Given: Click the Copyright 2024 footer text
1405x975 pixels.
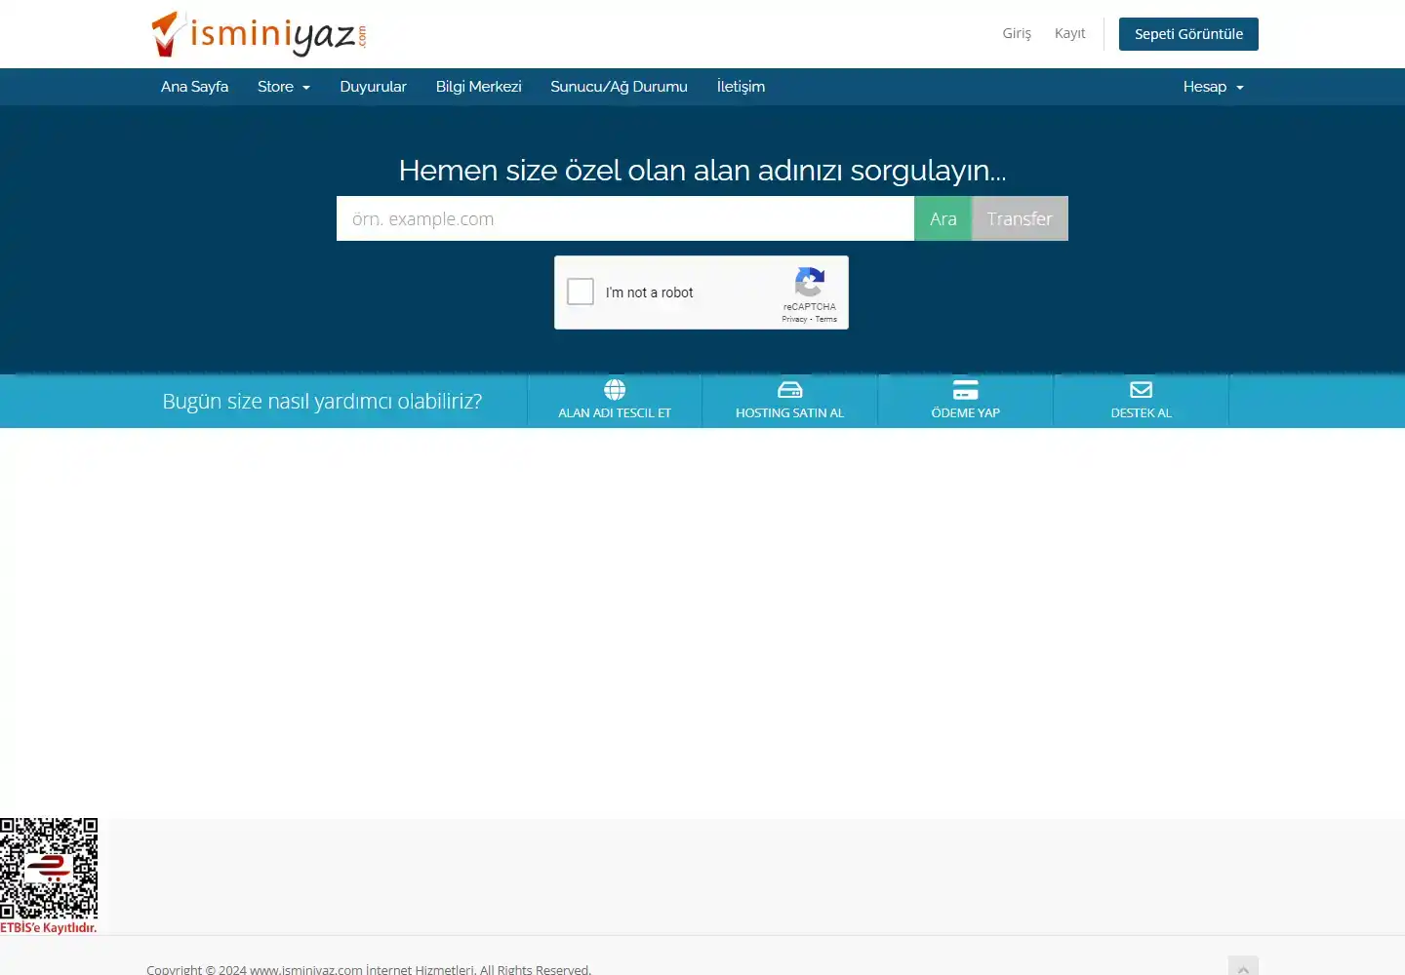Looking at the screenshot, I should [369, 969].
